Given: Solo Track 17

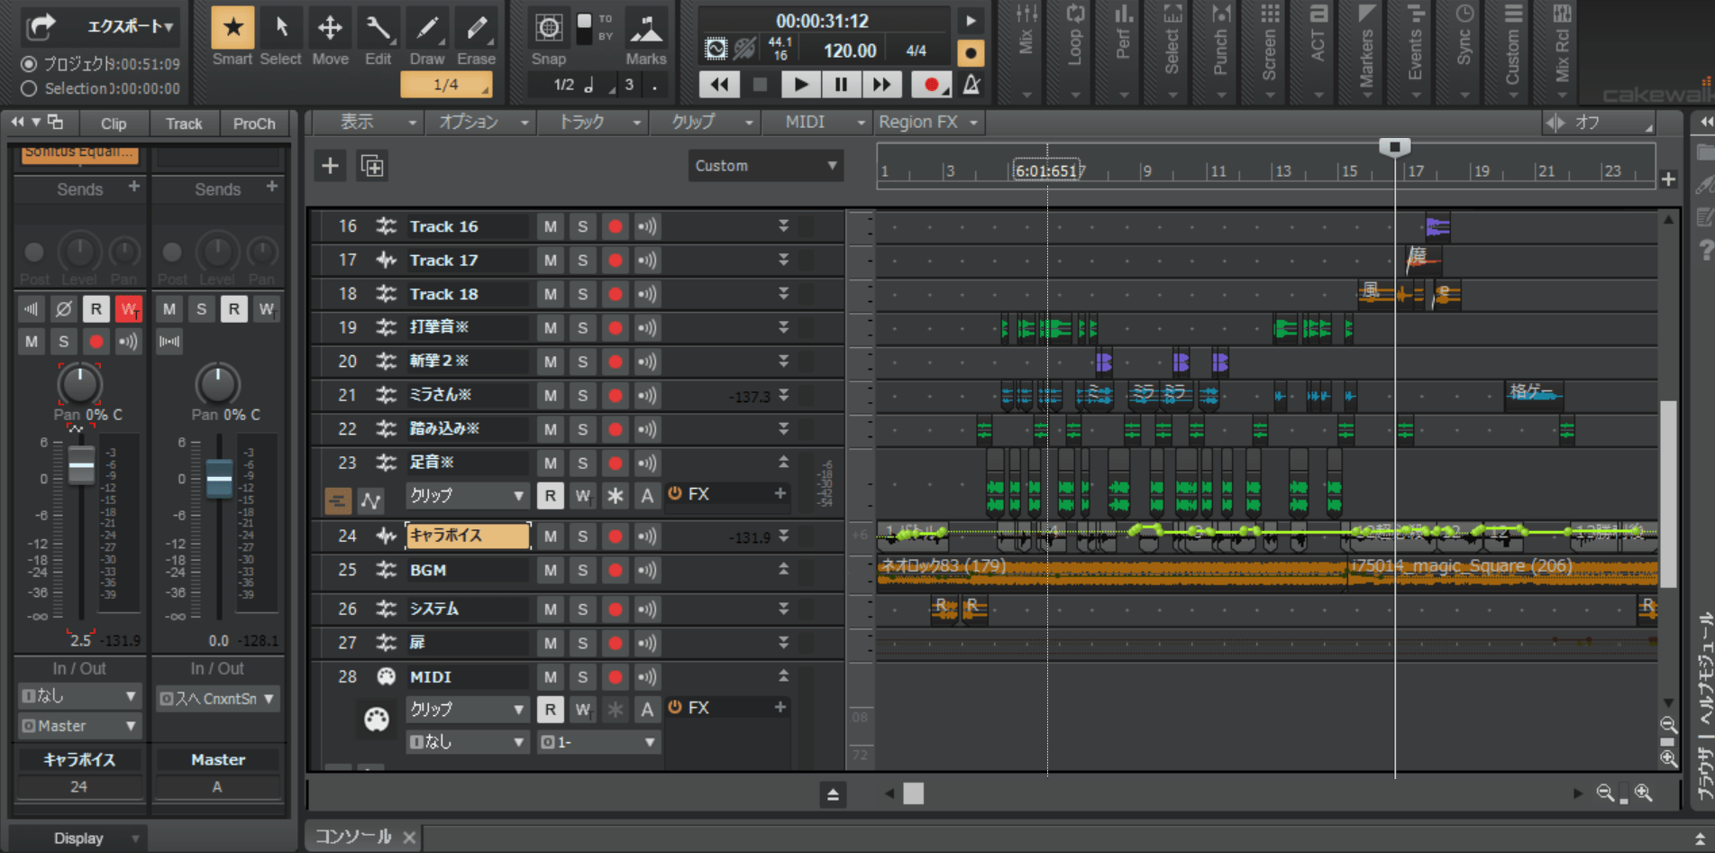Looking at the screenshot, I should pyautogui.click(x=582, y=261).
